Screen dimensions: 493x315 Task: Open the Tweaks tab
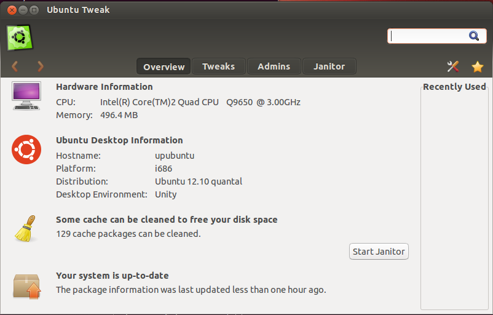(218, 66)
